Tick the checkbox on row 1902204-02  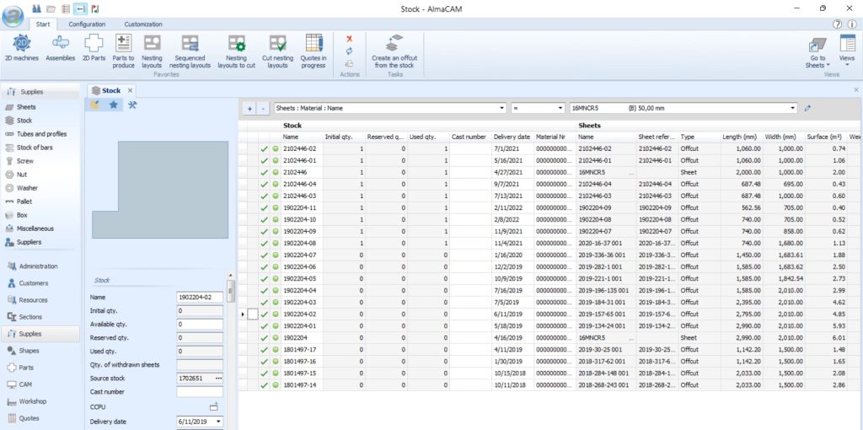pos(252,314)
